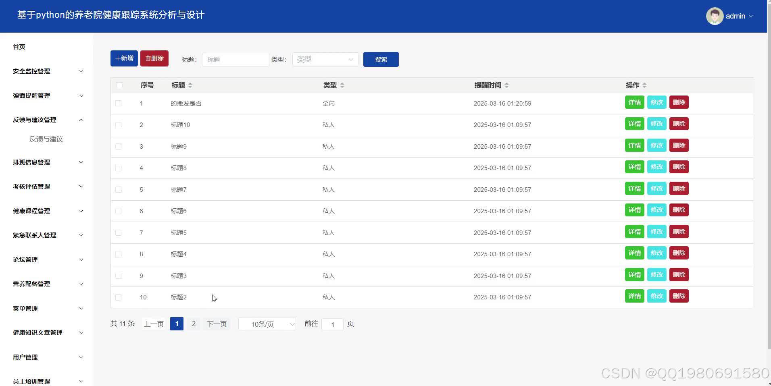This screenshot has height=386, width=771.
Task: Expand the 用户管理 sidebar section
Action: click(46, 357)
